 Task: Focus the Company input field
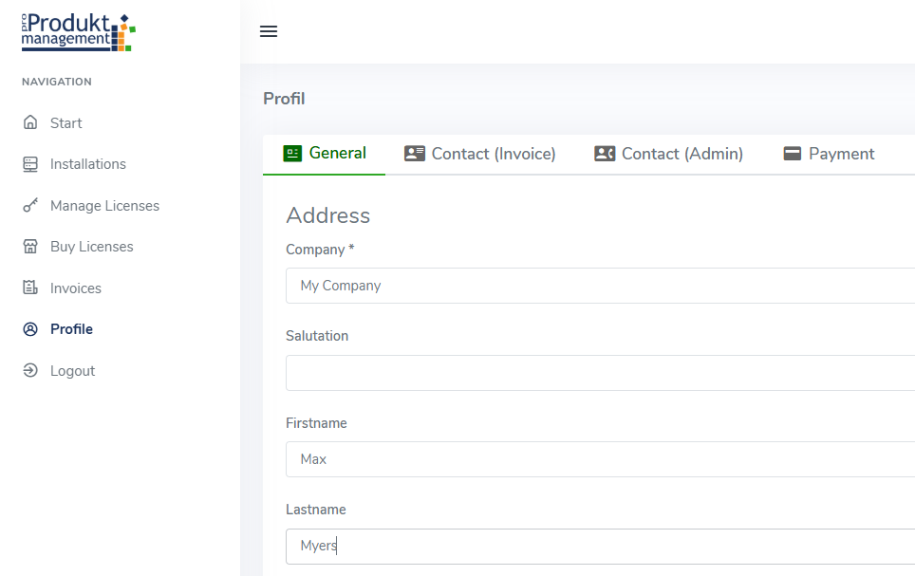[600, 286]
